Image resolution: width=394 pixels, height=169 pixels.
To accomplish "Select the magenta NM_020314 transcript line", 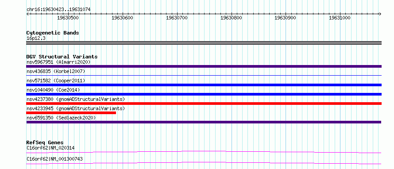I will coord(204,152).
